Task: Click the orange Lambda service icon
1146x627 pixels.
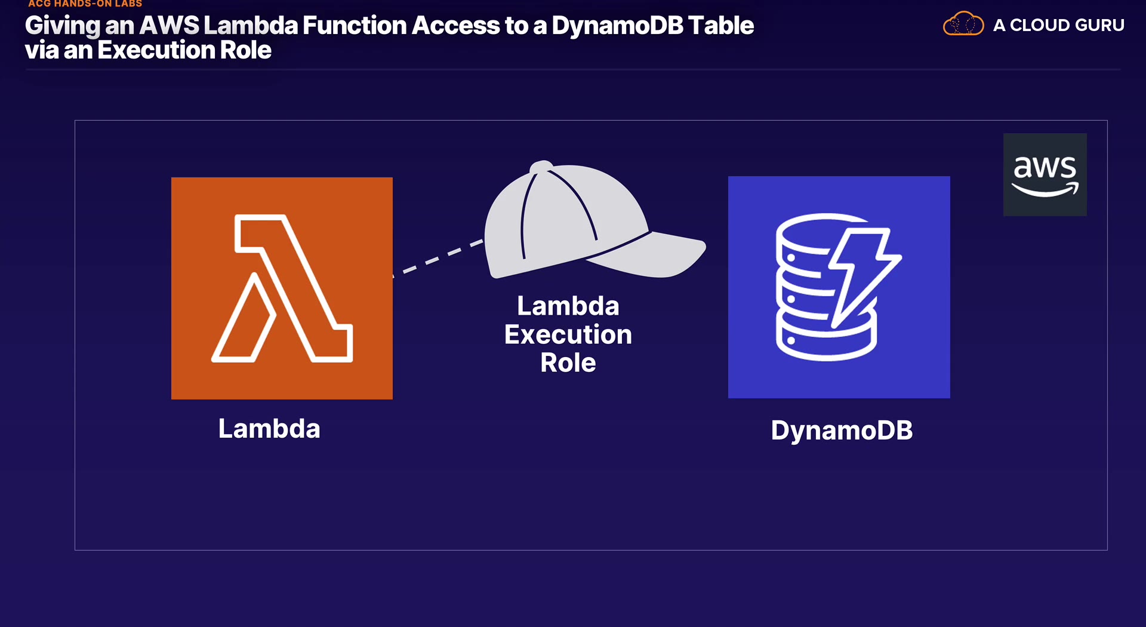Action: pos(282,288)
